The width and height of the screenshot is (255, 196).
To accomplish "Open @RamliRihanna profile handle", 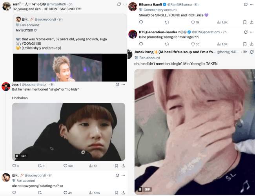I will click(180, 5).
